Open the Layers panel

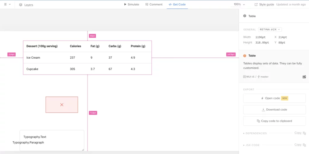tap(26, 5)
